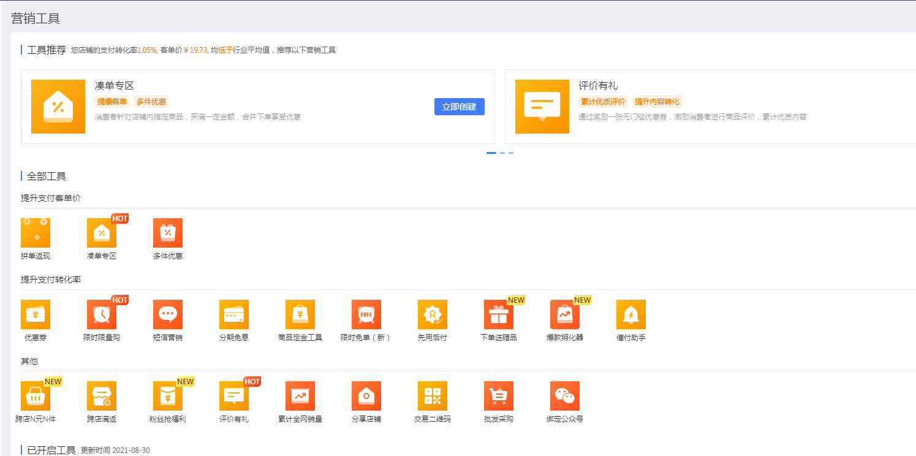Open the 累计全网销量 tool icon
The height and width of the screenshot is (456, 916).
click(300, 396)
